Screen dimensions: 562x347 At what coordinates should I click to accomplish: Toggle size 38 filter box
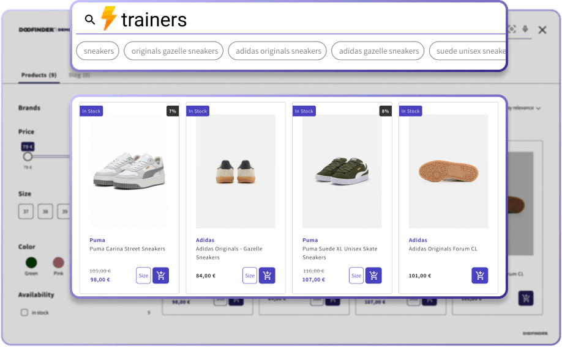tap(45, 212)
